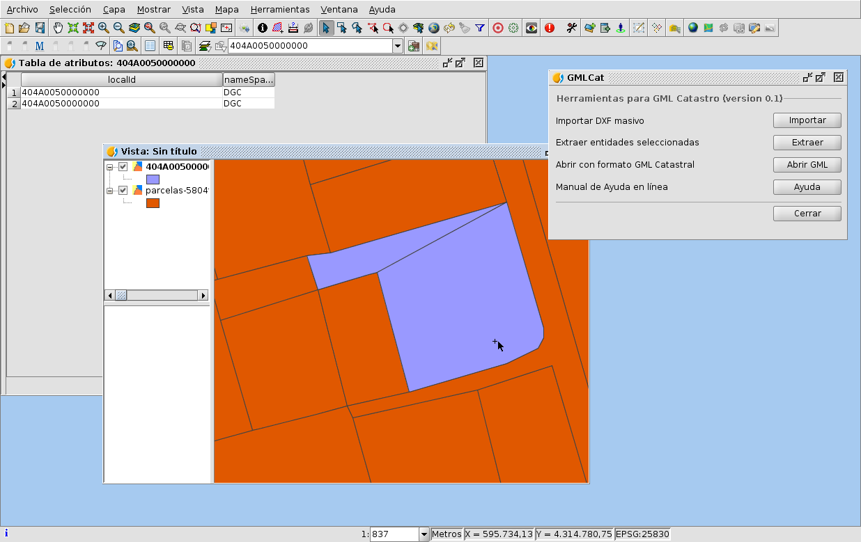The image size is (861, 542).
Task: Click the Zoom In magnifier tool
Action: [103, 28]
